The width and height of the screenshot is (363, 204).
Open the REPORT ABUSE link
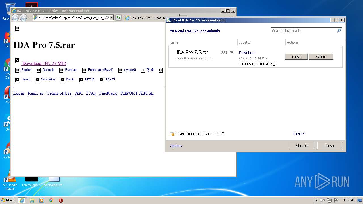(x=137, y=93)
